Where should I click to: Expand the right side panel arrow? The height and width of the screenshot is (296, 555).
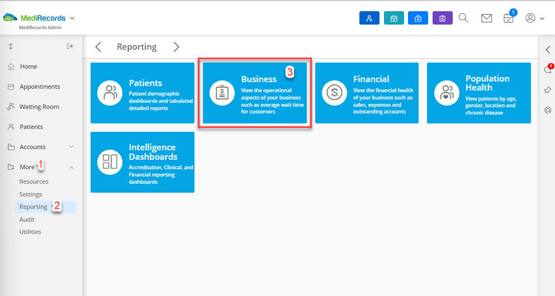coord(548,50)
